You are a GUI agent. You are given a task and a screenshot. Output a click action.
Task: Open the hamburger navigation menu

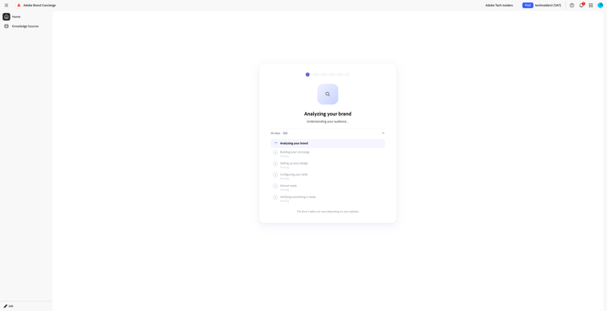point(6,5)
